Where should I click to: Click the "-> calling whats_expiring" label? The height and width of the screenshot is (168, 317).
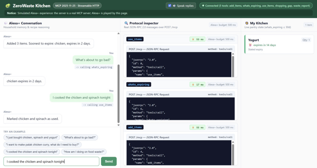click(94, 67)
